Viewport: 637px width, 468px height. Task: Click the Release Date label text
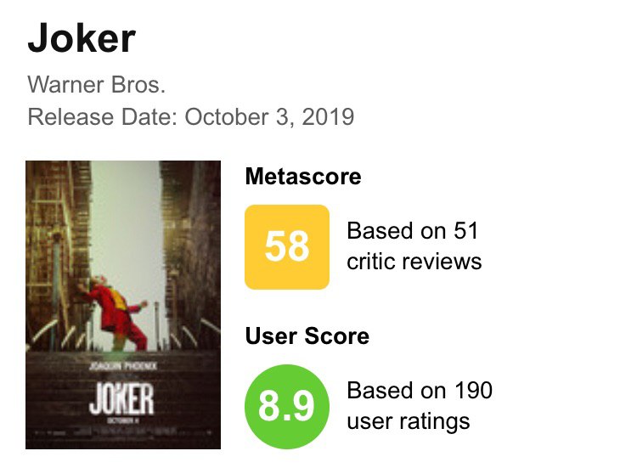102,116
